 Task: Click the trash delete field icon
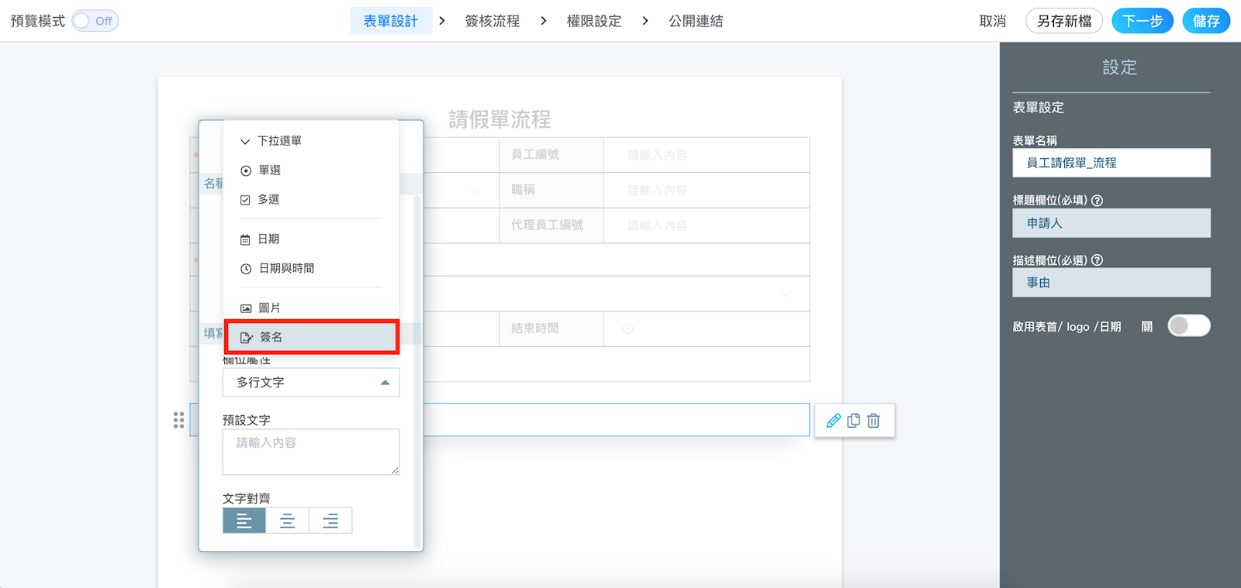[x=873, y=421]
